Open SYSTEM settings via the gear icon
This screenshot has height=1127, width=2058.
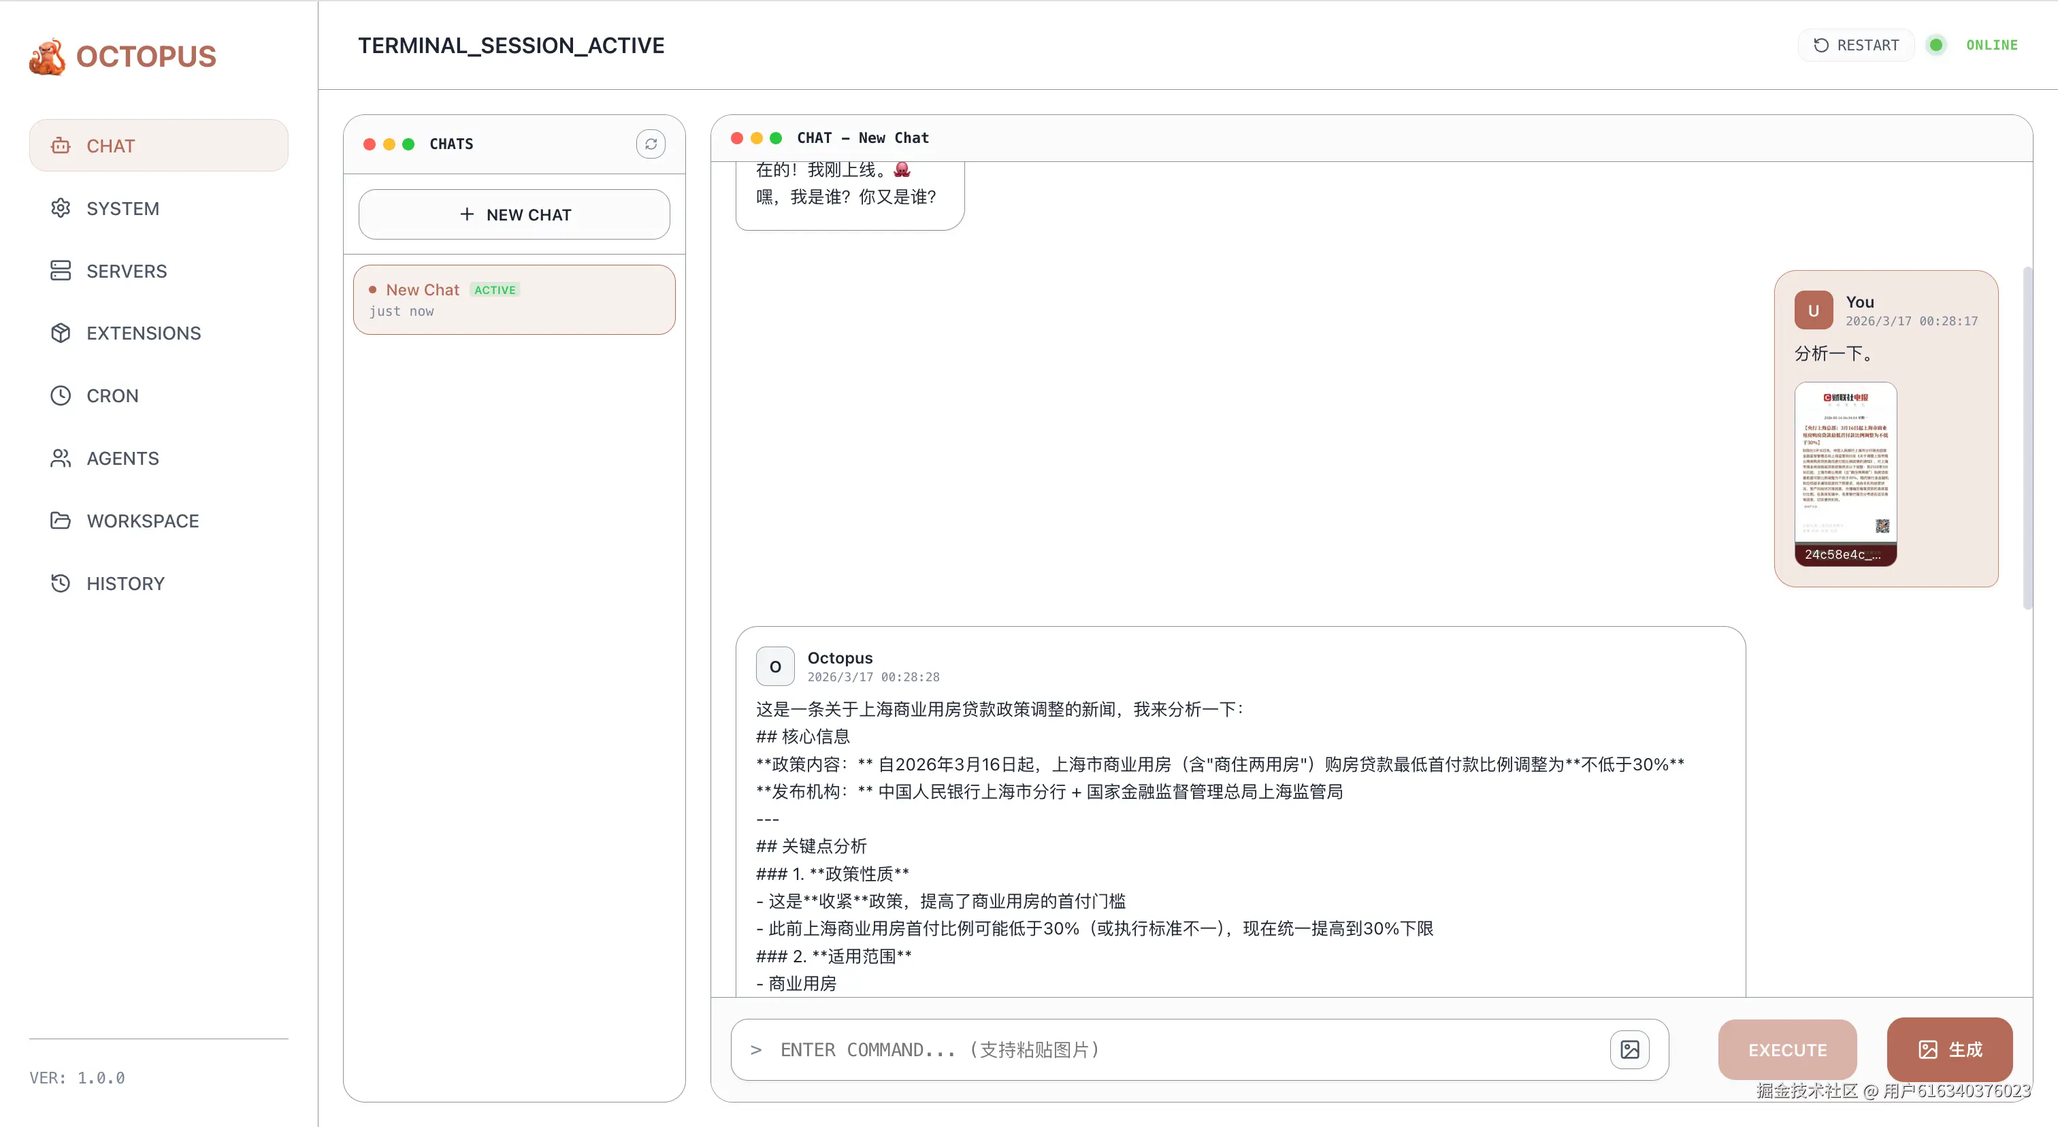pos(61,208)
